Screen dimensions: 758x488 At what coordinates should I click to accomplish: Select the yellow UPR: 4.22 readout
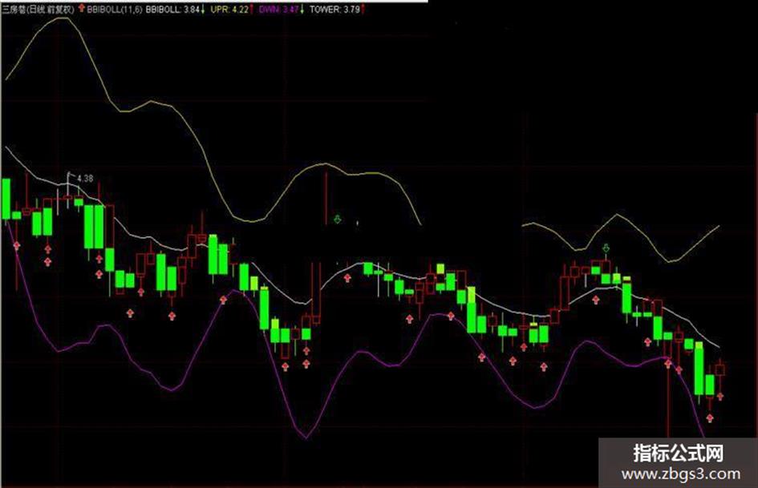[x=231, y=9]
